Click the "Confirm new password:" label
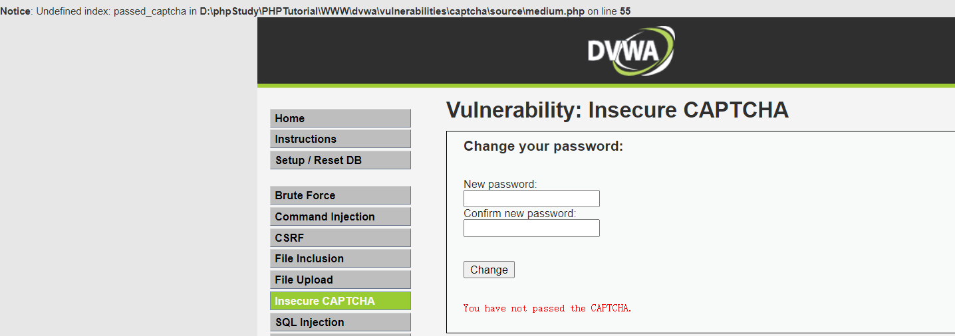Viewport: 955px width, 336px height. (x=520, y=213)
